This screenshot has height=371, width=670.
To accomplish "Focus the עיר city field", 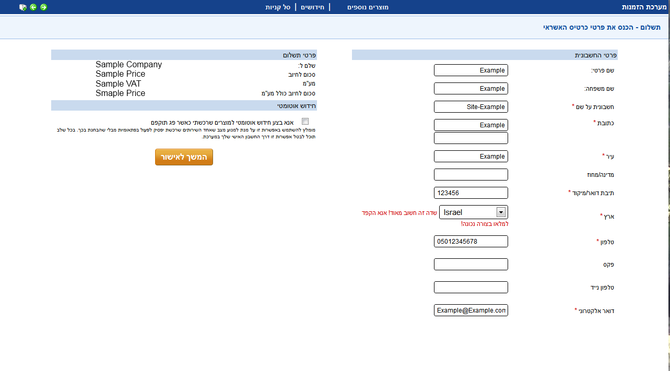I will pyautogui.click(x=471, y=157).
